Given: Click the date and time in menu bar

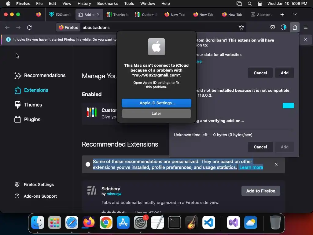Looking at the screenshot, I should [x=287, y=4].
